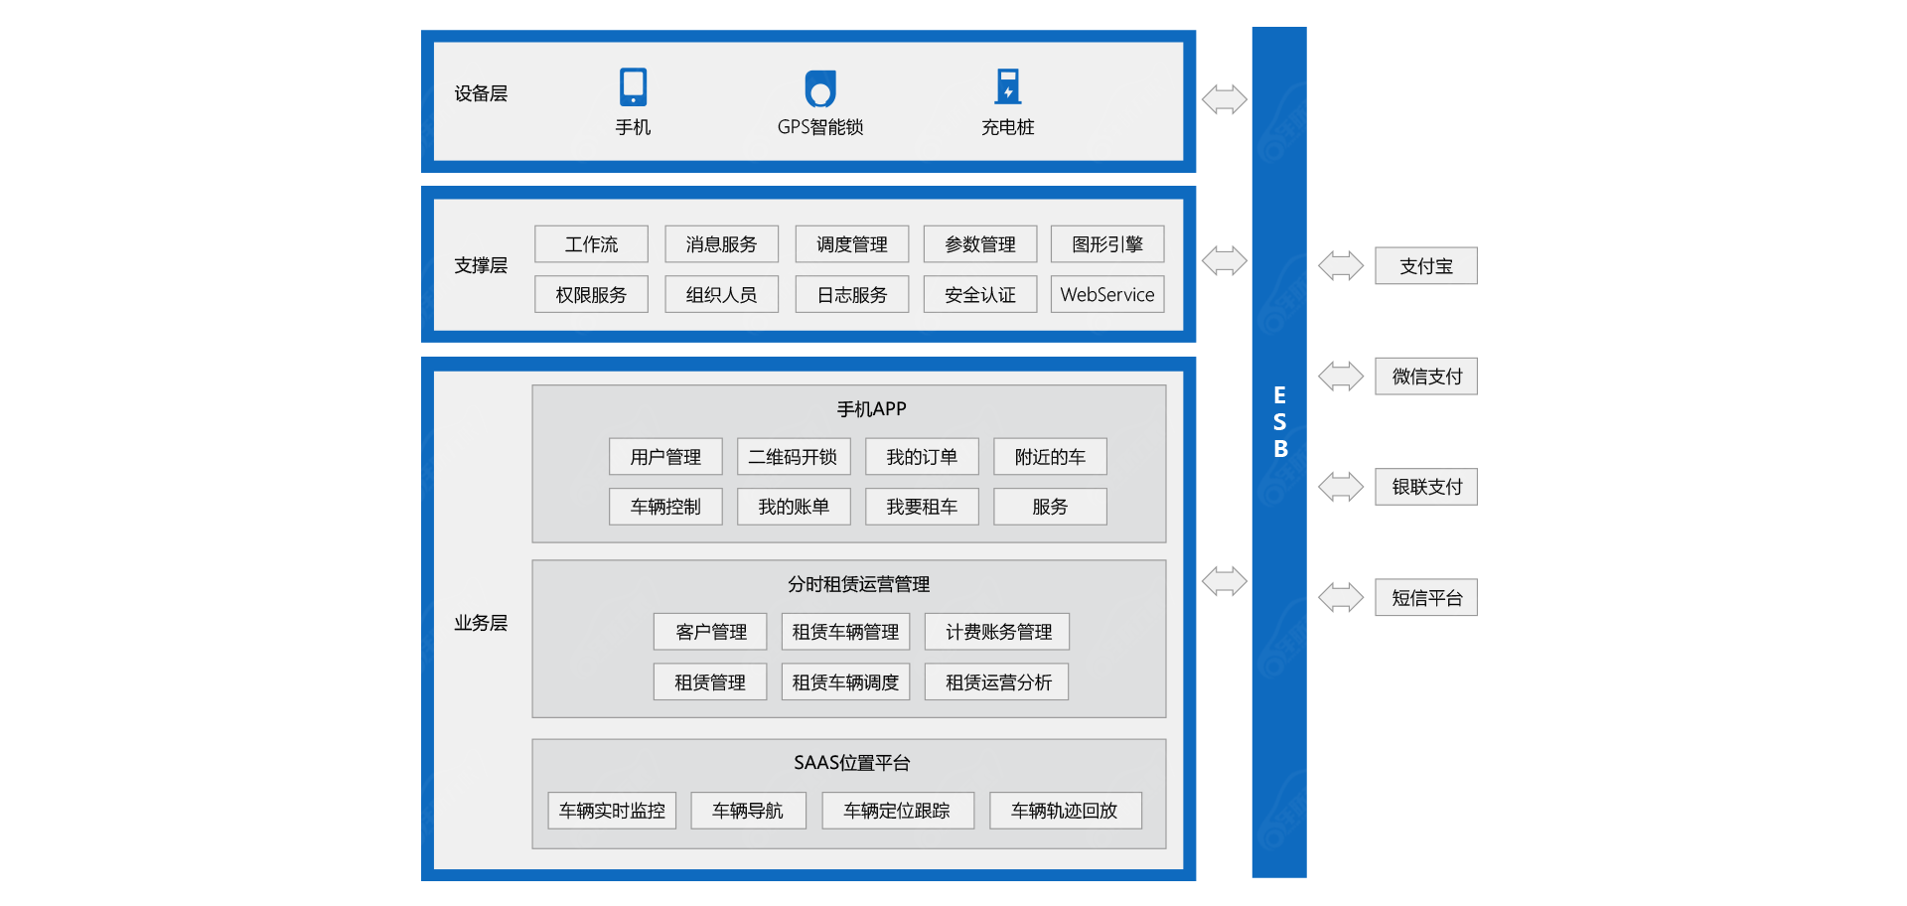Click the double arrow beside 支付宝
Image resolution: width=1907 pixels, height=906 pixels.
pos(1340,266)
